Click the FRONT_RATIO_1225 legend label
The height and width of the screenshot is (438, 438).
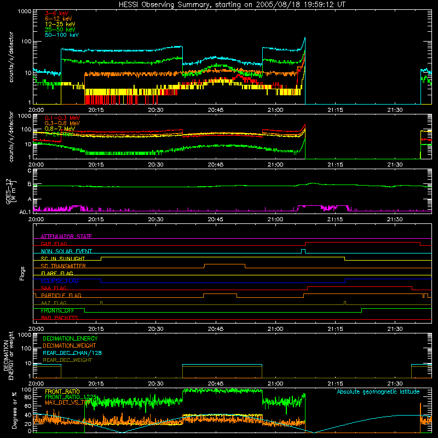[x=71, y=397]
